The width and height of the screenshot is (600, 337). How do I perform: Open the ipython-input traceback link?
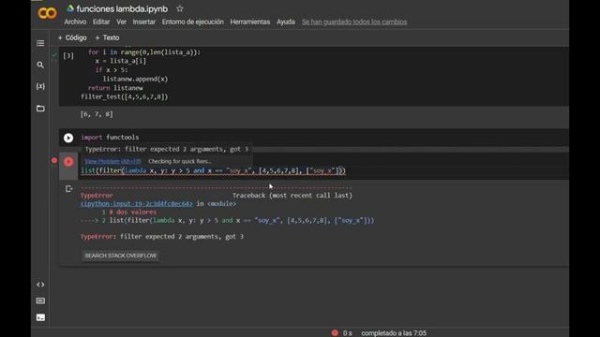(x=137, y=204)
